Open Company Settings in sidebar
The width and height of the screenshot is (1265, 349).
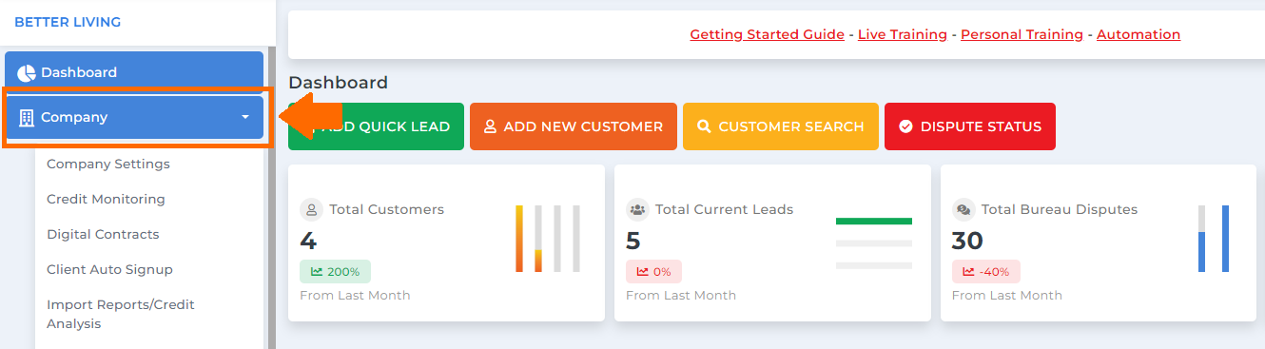(x=108, y=164)
